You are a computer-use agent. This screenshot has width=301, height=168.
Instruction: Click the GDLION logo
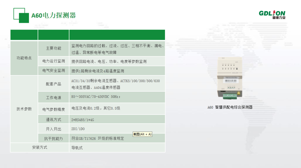272,15
